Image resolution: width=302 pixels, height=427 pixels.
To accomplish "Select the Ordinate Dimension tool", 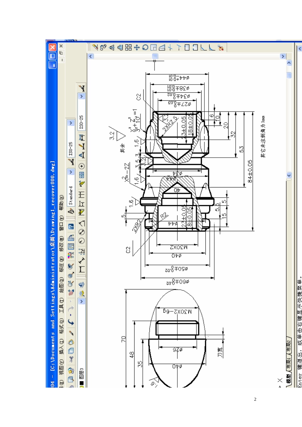I will [82, 252].
